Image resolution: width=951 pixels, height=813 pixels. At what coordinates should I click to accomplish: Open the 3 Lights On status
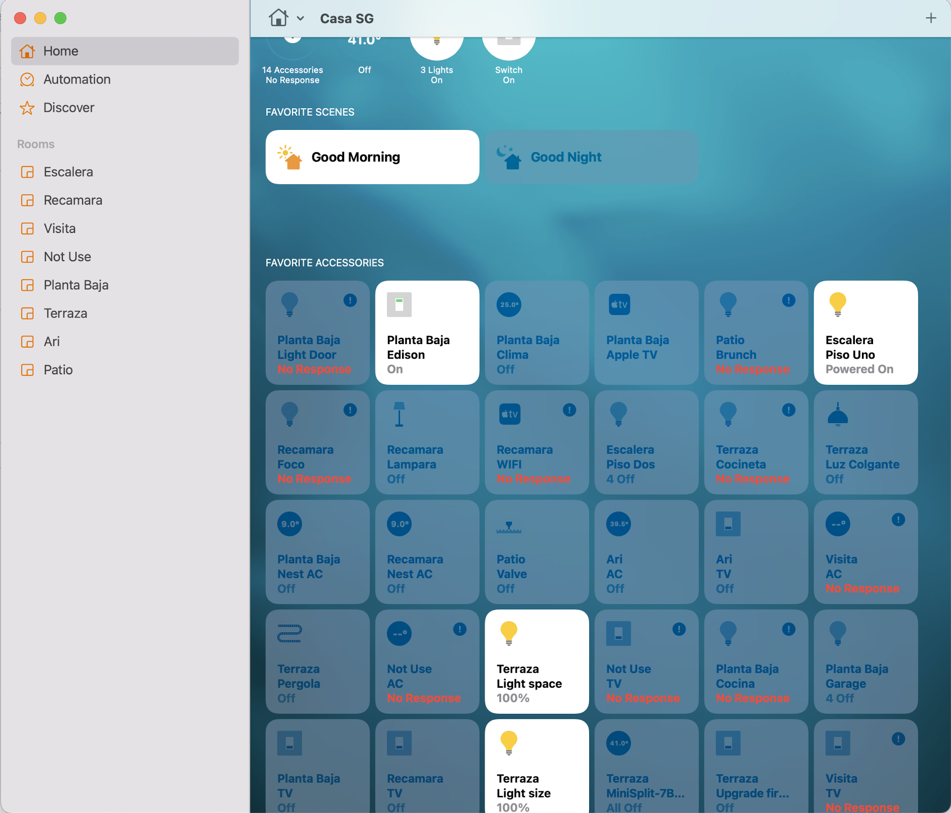coord(437,60)
